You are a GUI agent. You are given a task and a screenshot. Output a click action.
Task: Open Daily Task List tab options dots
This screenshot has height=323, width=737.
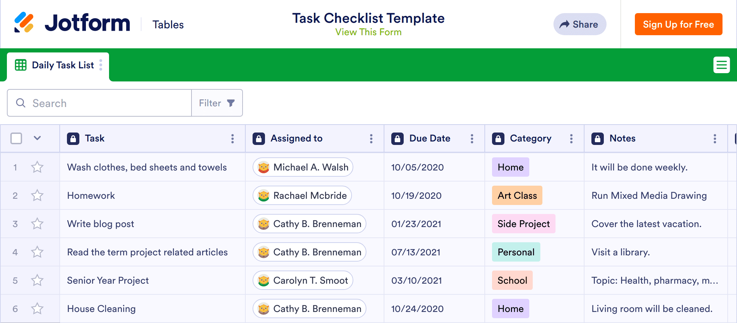click(x=101, y=65)
